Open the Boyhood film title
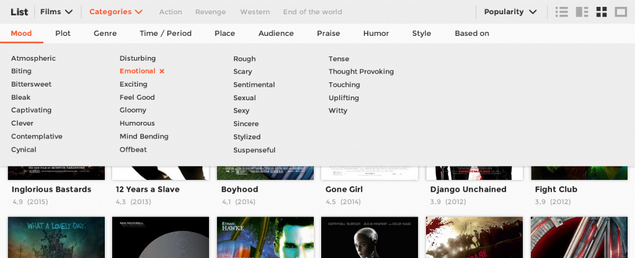The height and width of the screenshot is (258, 635). point(240,189)
